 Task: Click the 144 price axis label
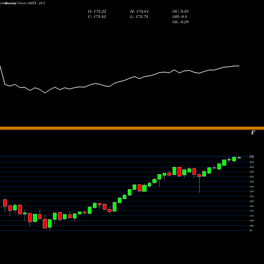[252, 186]
